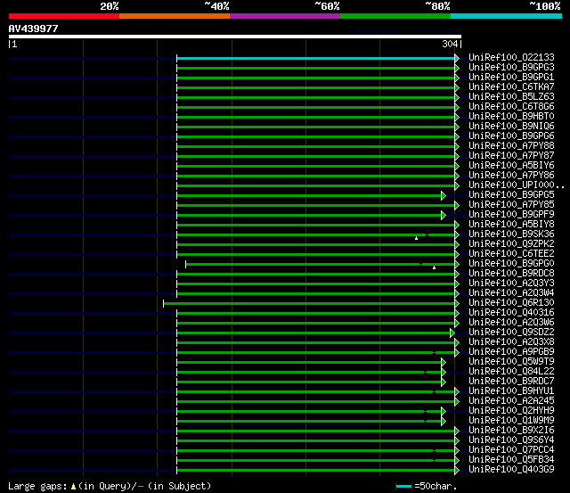Open the UniRef100_B5LZ63 entry
The image size is (570, 493).
(511, 97)
